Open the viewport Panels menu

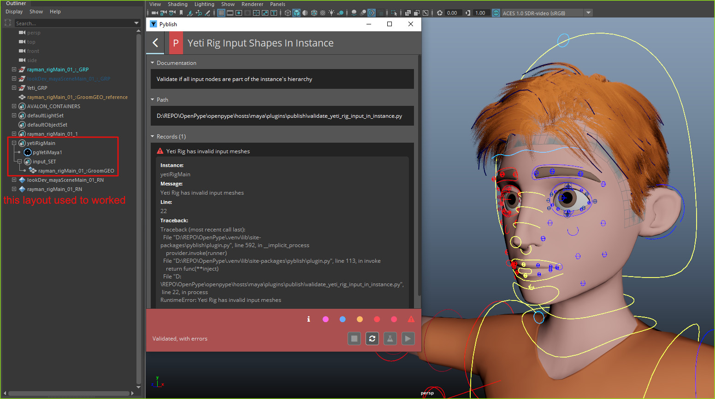tap(278, 4)
